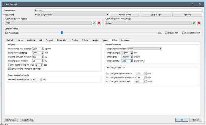
Task: Click the Infill Percentage slider handle
Action: tap(61, 33)
